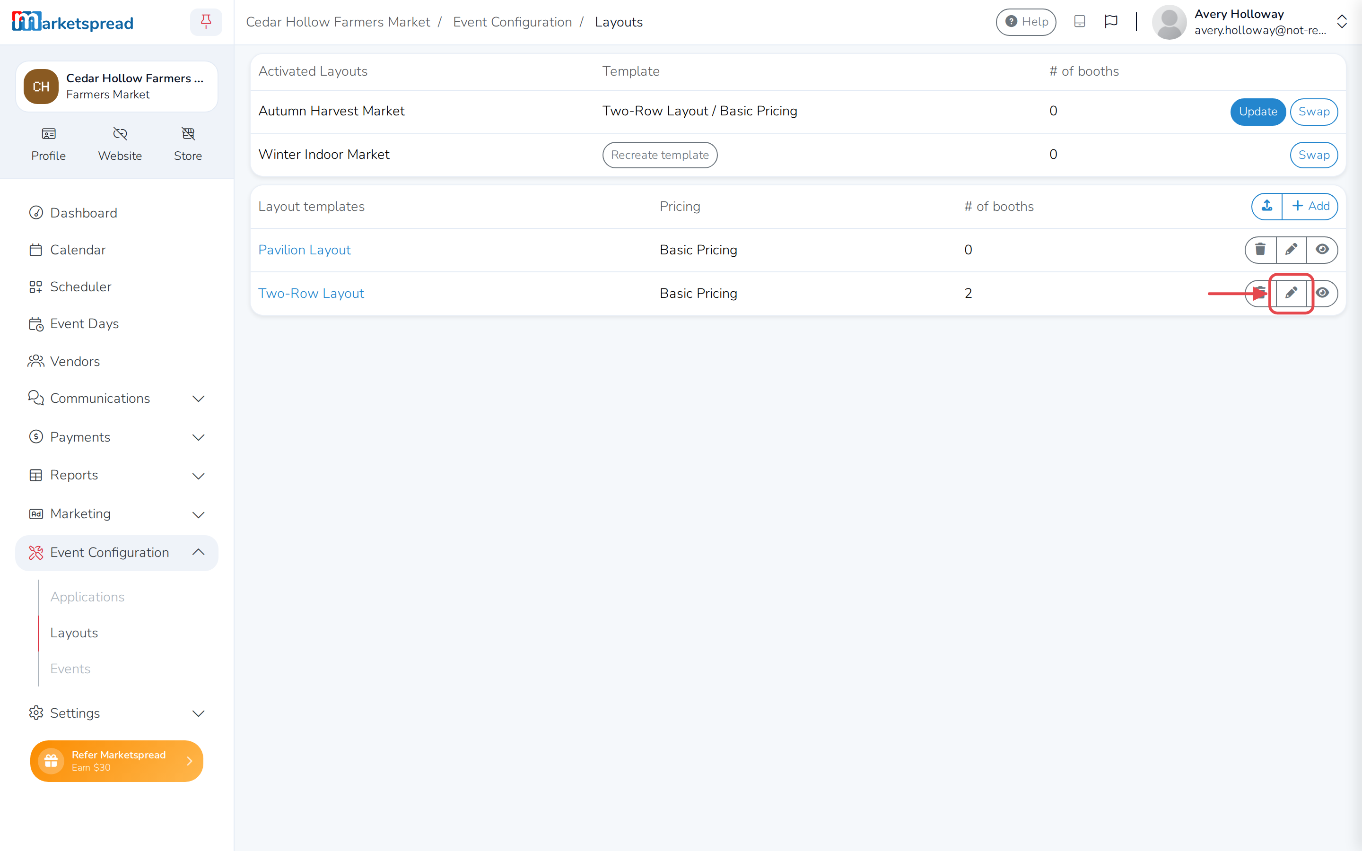Click Swap for Winter Indoor Market
Screen dimensions: 1362x851
pyautogui.click(x=1314, y=155)
